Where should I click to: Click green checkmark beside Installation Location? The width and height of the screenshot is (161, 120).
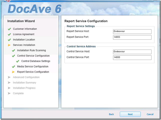pyautogui.click(x=9, y=39)
